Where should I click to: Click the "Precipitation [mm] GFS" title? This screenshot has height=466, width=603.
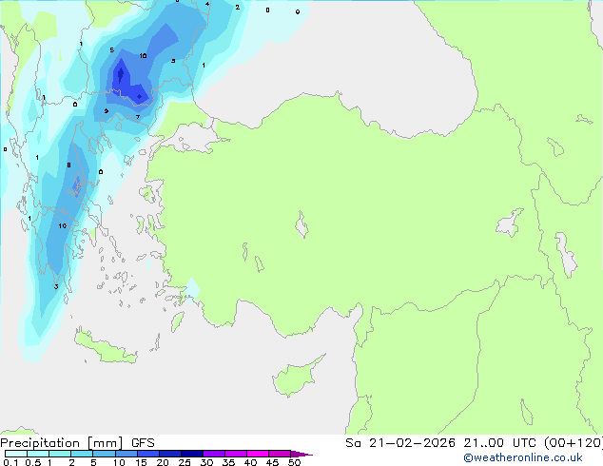(77, 443)
